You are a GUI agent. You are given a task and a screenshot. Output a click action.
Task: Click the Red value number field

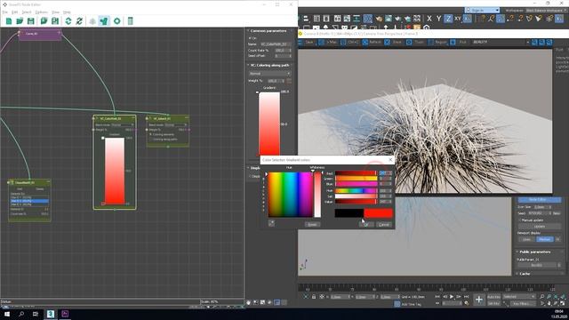(x=385, y=173)
